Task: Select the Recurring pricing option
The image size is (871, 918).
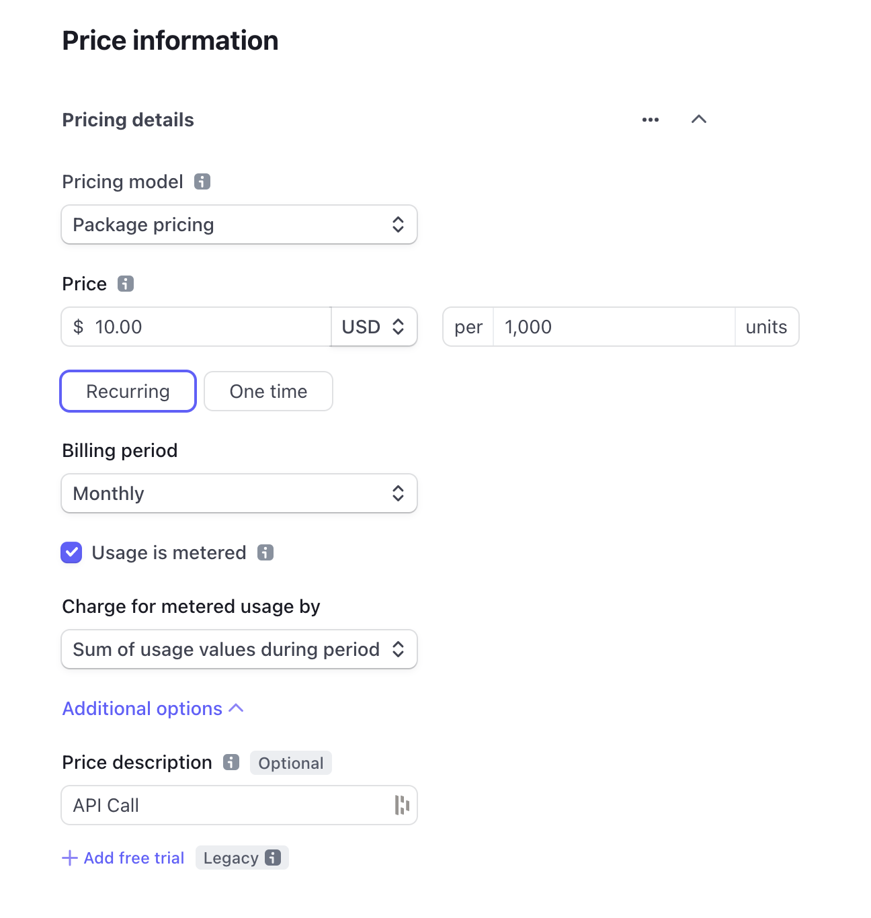Action: (x=128, y=391)
